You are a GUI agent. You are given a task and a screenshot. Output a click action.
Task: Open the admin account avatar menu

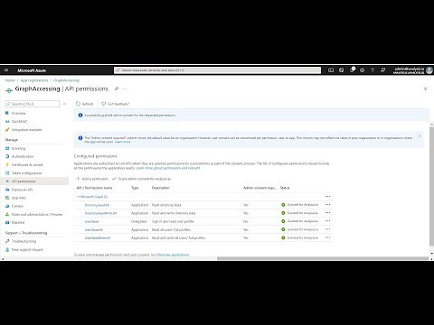pos(429,70)
